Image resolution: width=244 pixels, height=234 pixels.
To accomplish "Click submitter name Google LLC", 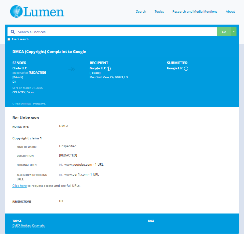I will [x=175, y=68].
